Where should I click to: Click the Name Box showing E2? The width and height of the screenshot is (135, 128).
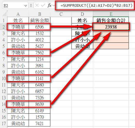click(15, 5)
